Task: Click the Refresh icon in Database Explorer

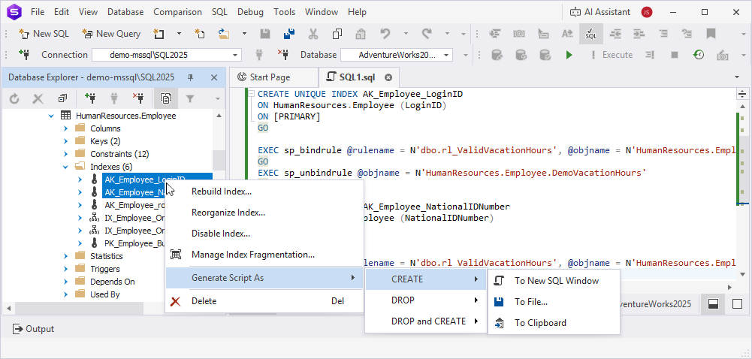Action: point(14,98)
